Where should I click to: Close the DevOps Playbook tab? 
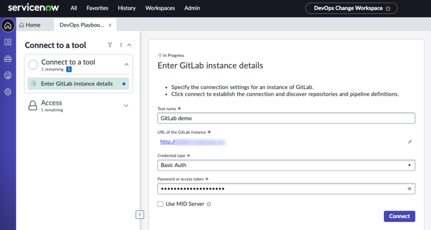point(110,25)
